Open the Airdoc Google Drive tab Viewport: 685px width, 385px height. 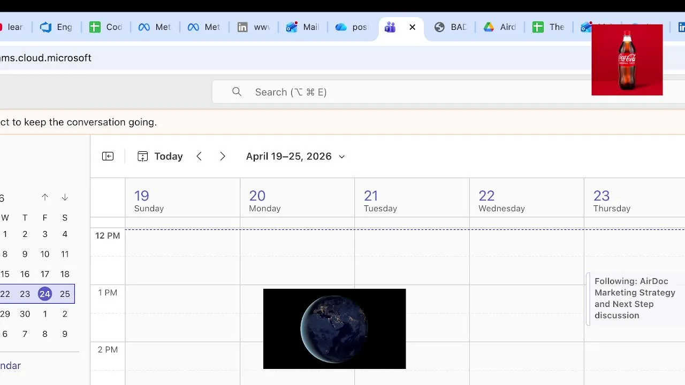coord(500,27)
